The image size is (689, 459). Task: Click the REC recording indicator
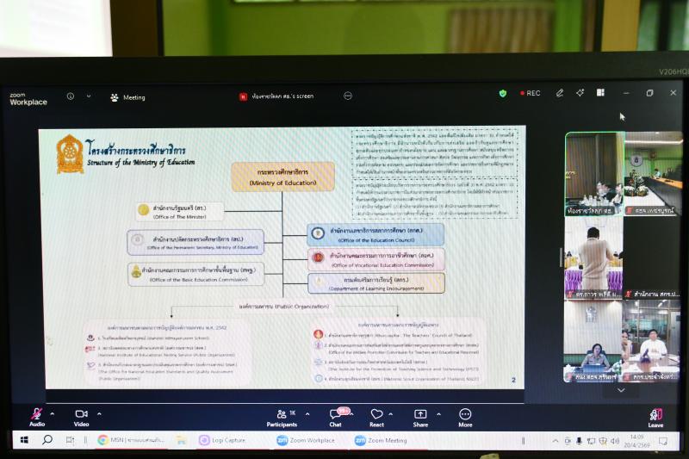[530, 93]
